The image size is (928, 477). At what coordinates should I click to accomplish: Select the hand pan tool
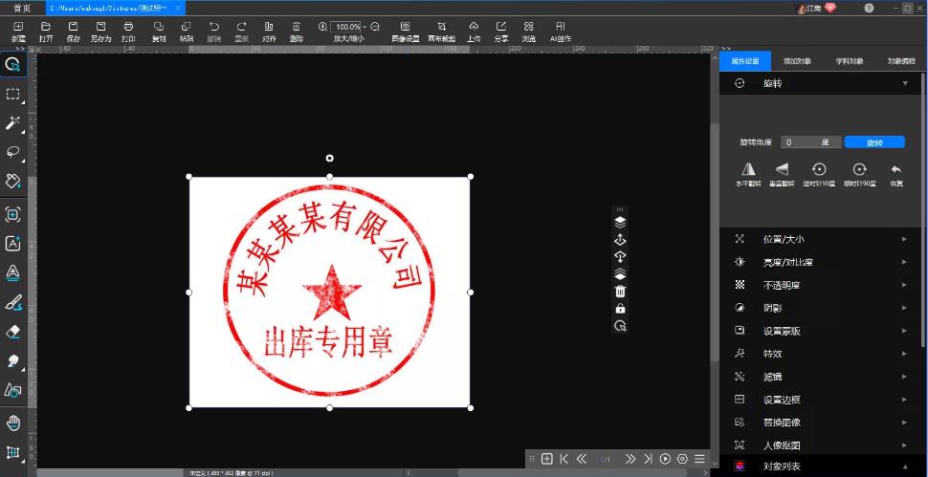[x=13, y=423]
